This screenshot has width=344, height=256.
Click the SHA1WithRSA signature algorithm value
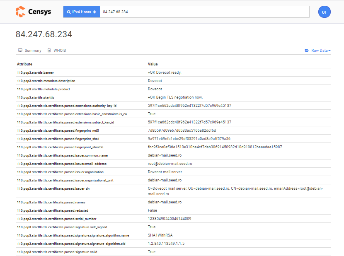[160, 235]
